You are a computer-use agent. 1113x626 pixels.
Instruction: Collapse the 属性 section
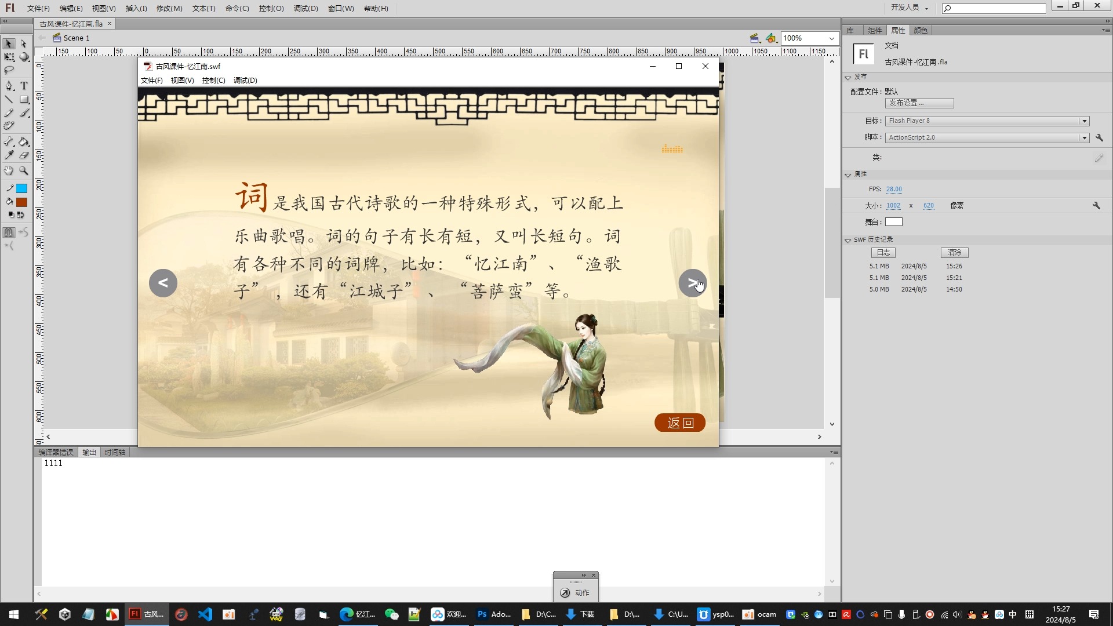point(848,174)
